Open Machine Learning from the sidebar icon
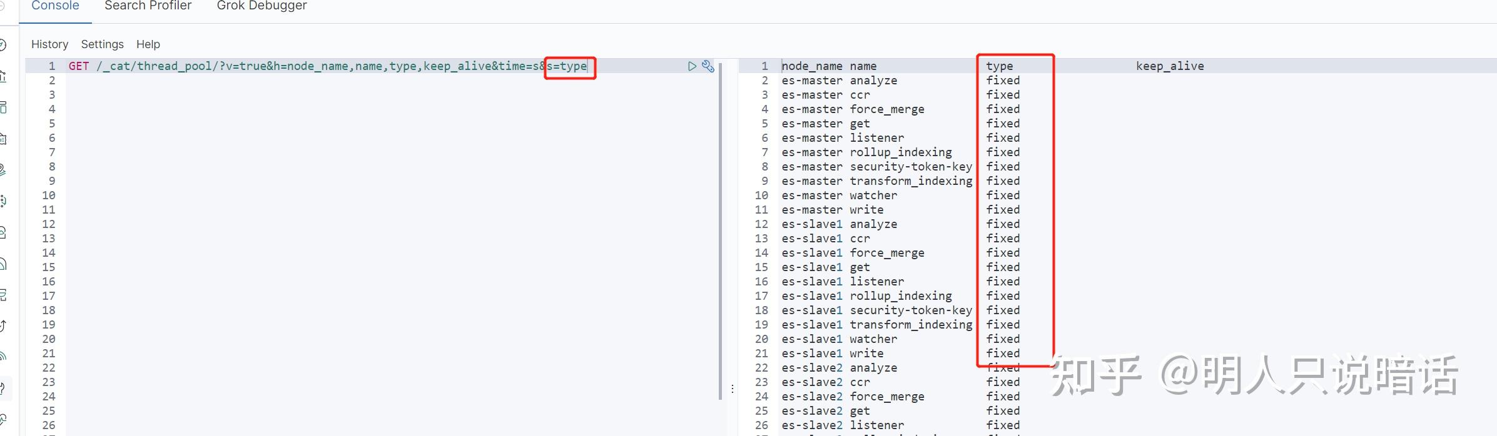 pyautogui.click(x=3, y=201)
